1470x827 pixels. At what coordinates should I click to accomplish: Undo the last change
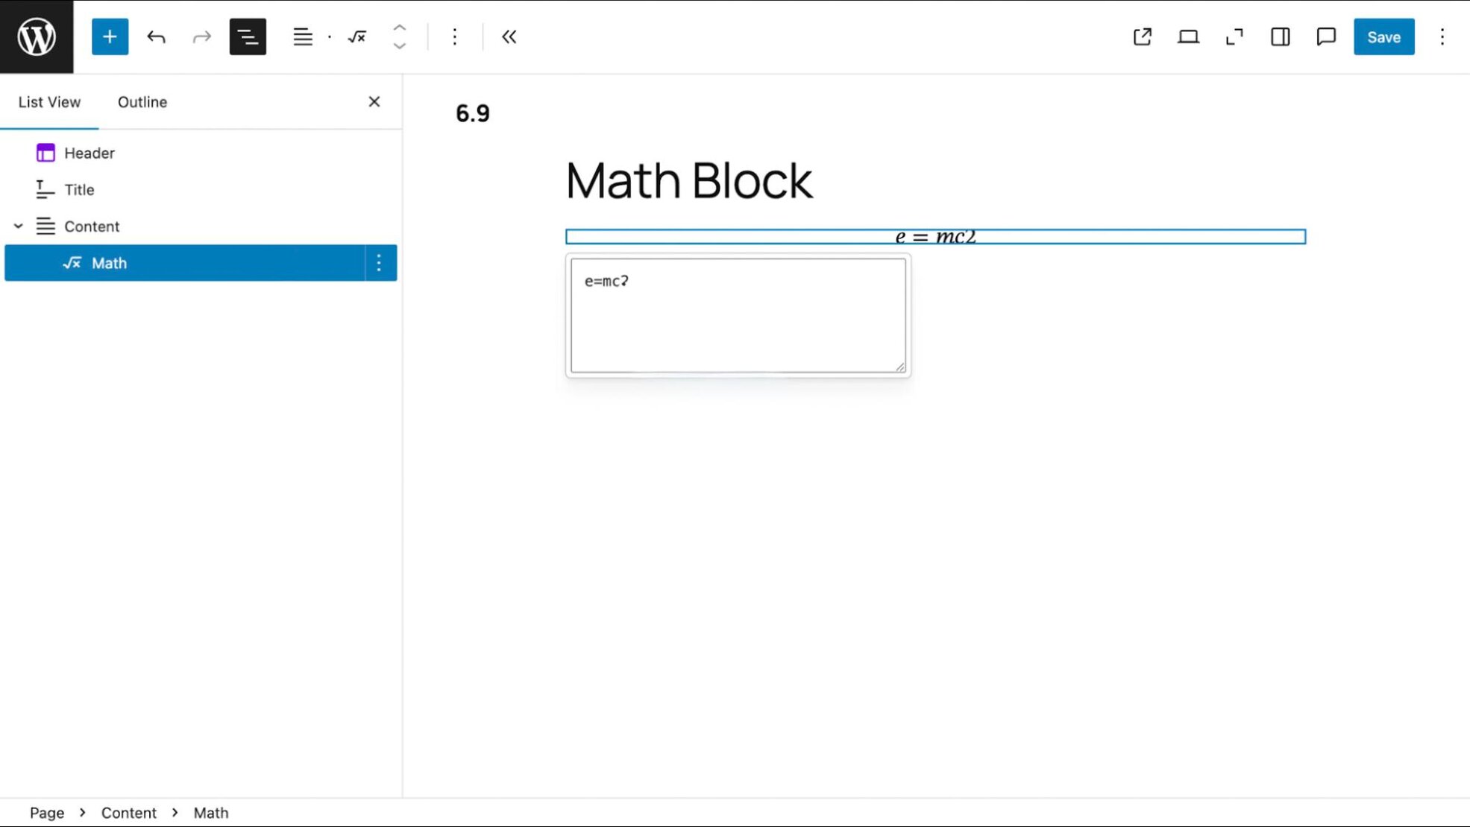pyautogui.click(x=157, y=37)
